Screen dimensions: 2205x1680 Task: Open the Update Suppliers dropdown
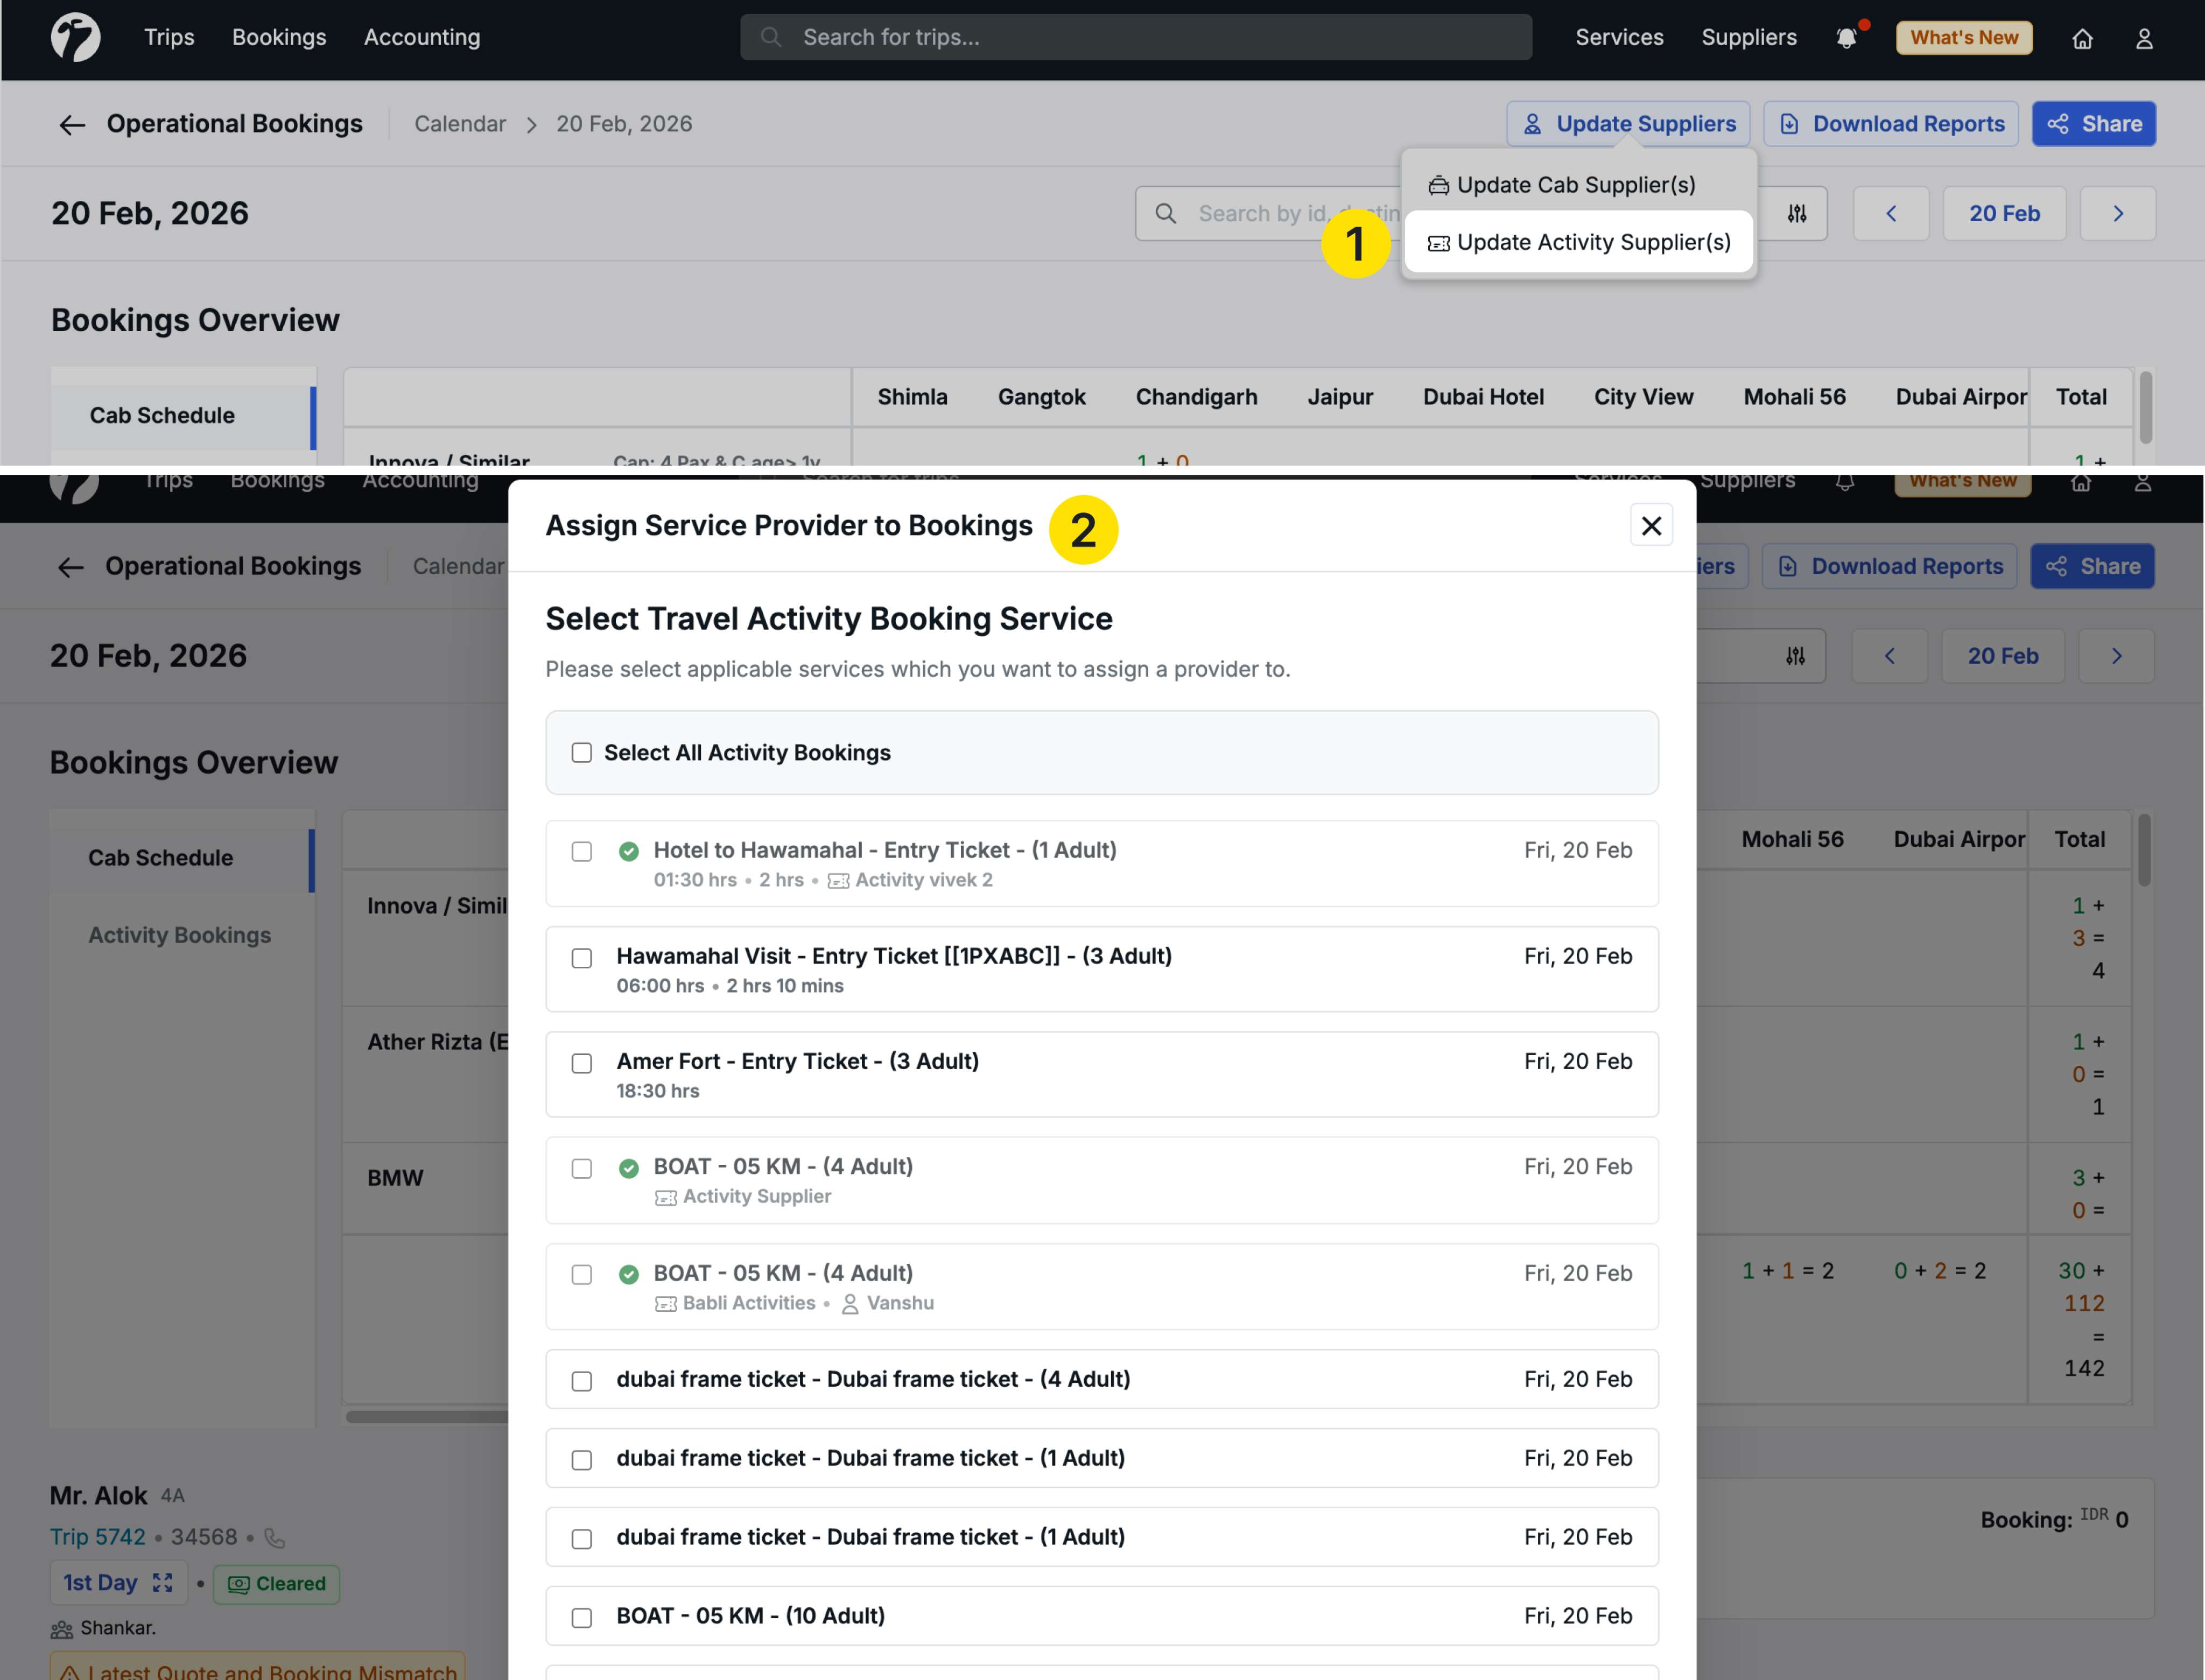1628,124
